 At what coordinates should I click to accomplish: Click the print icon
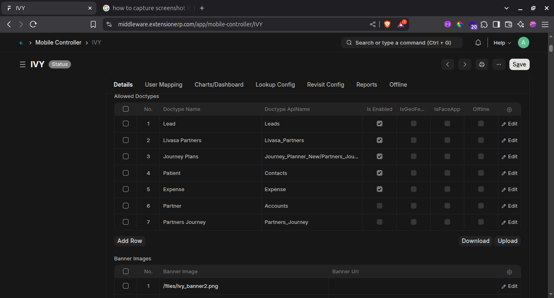click(482, 64)
